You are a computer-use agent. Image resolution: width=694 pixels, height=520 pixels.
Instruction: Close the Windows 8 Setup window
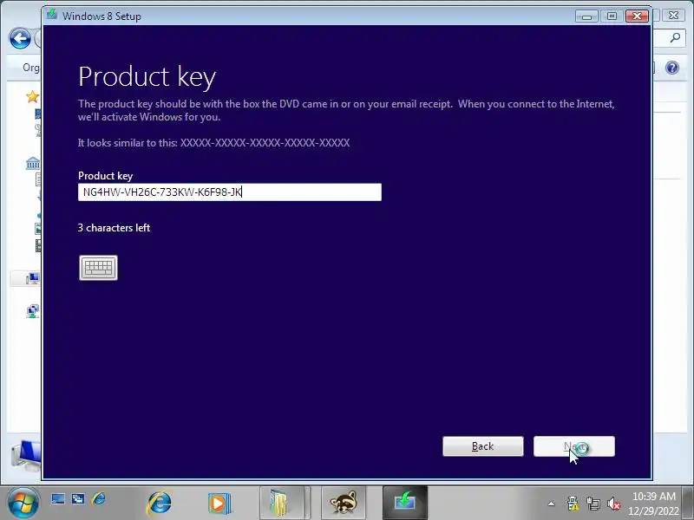[637, 16]
